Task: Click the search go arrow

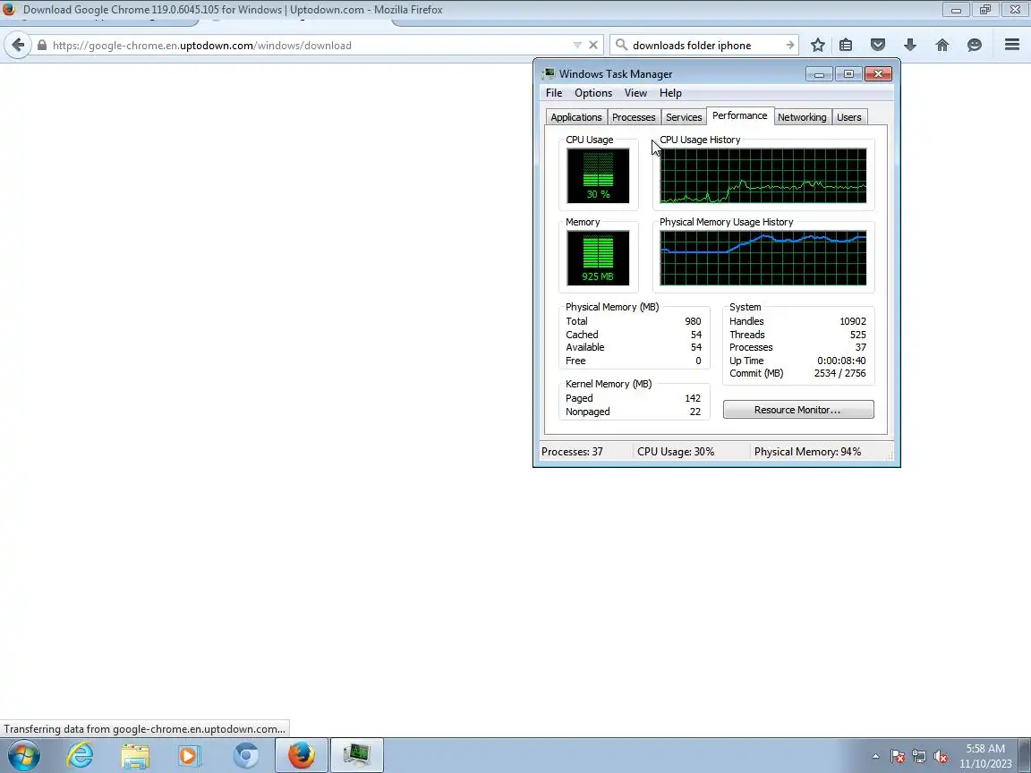Action: (789, 46)
